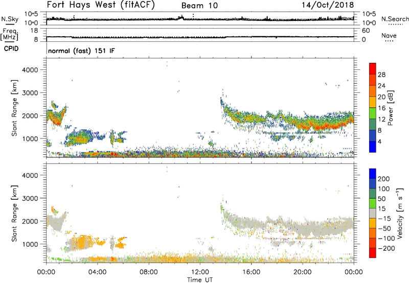
Task: Click the 'Fort Hays West (fitACF)' title
Action: [x=101, y=5]
